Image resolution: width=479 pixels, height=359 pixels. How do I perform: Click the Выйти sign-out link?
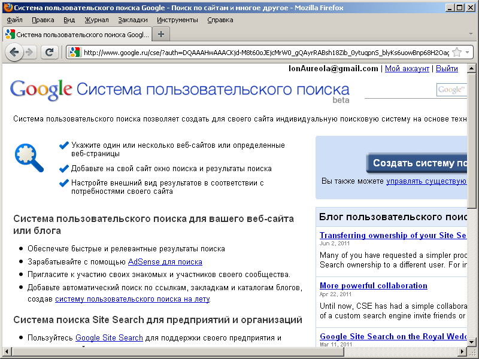(x=447, y=69)
